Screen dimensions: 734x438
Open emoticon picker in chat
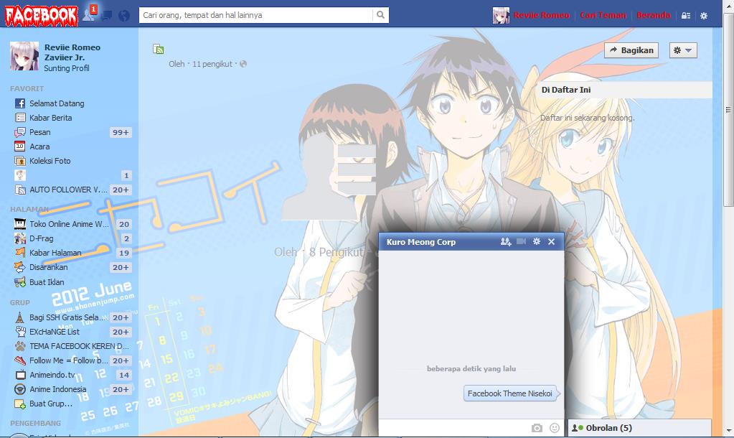click(x=554, y=428)
